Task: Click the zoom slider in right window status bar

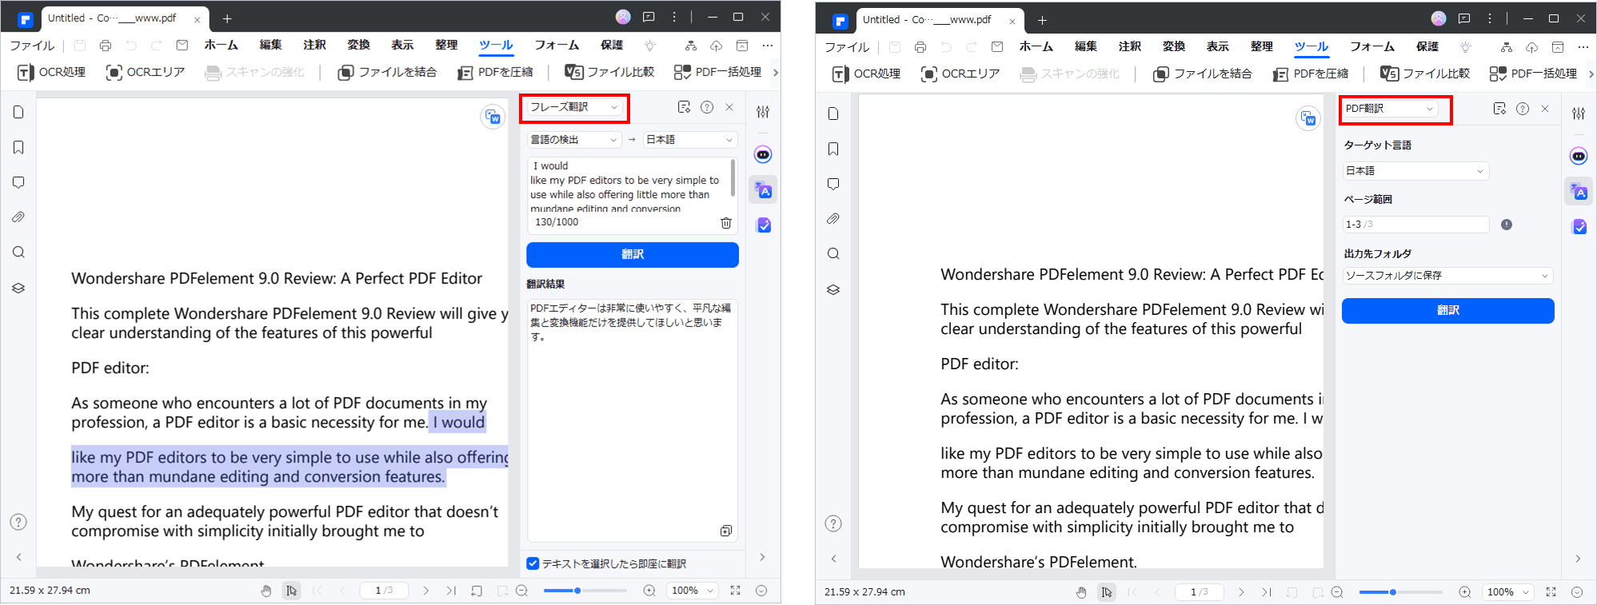Action: (1400, 592)
